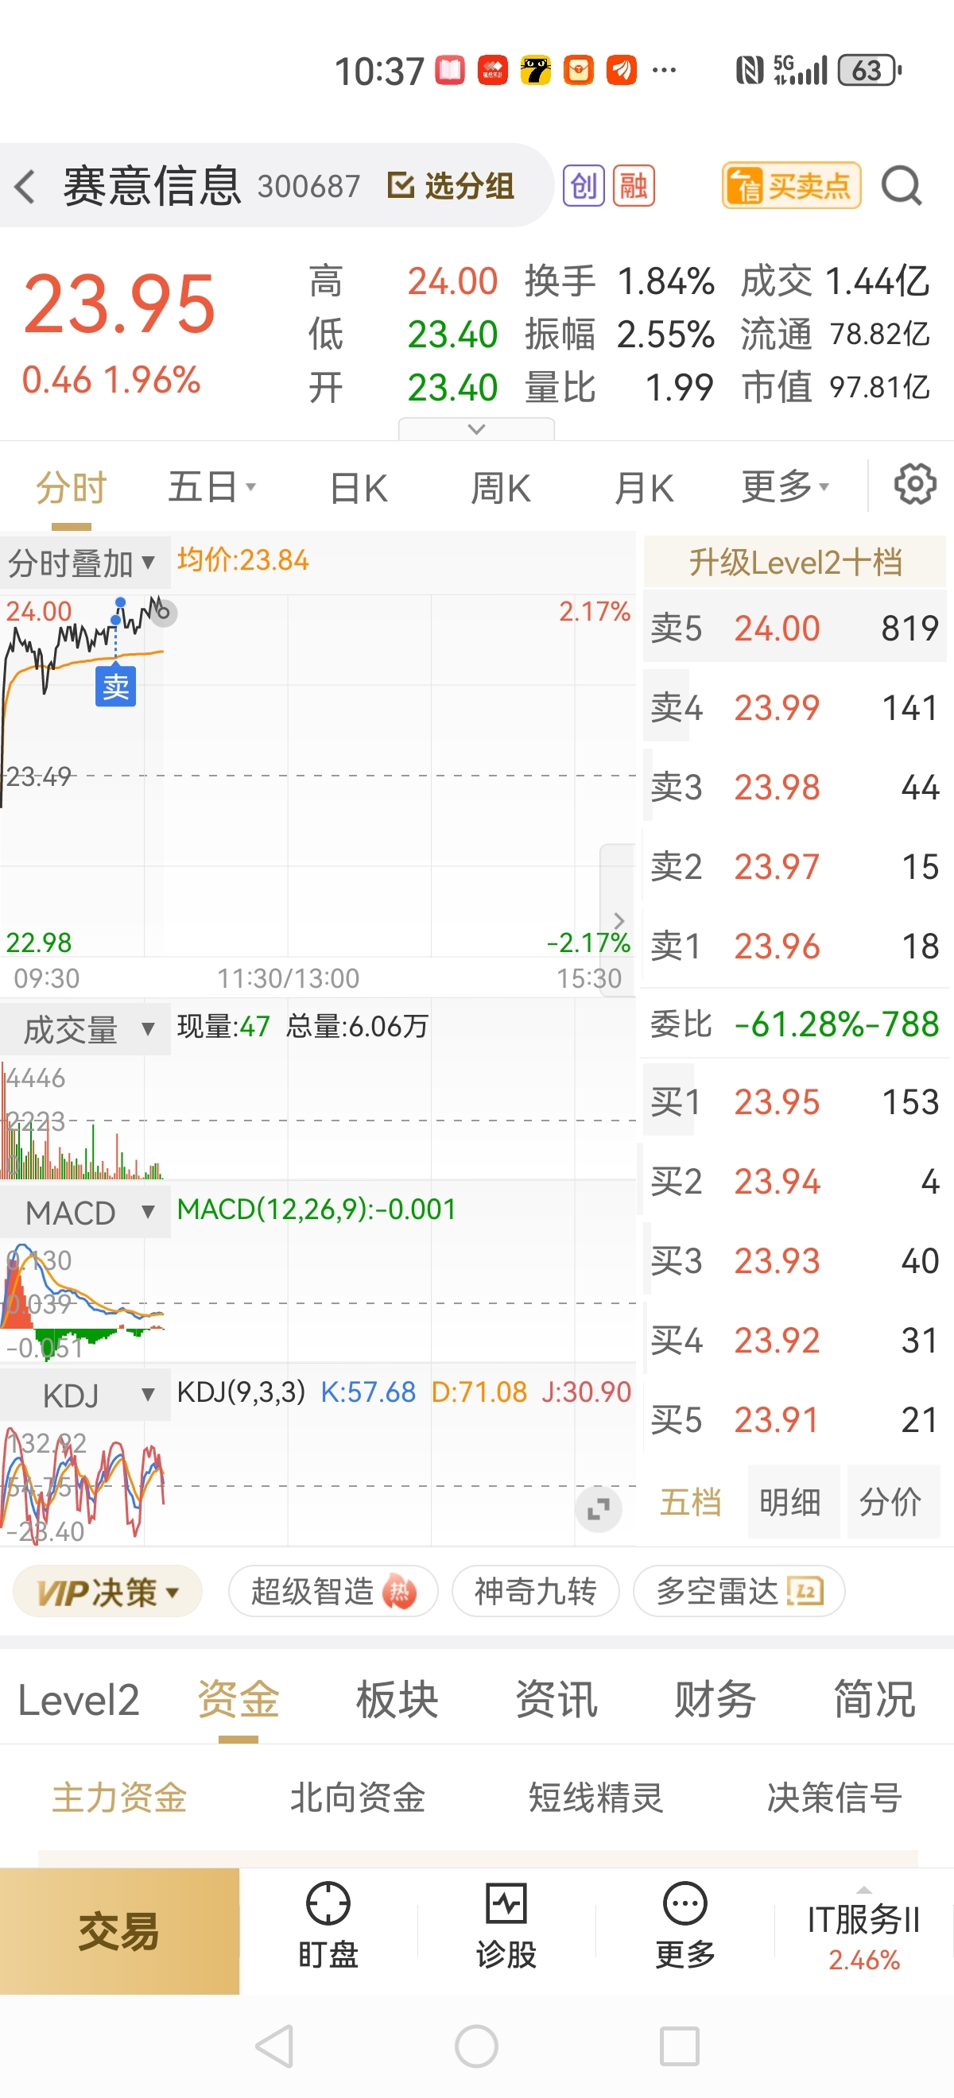Tap 卖5 24.00 order row

pyautogui.click(x=795, y=628)
